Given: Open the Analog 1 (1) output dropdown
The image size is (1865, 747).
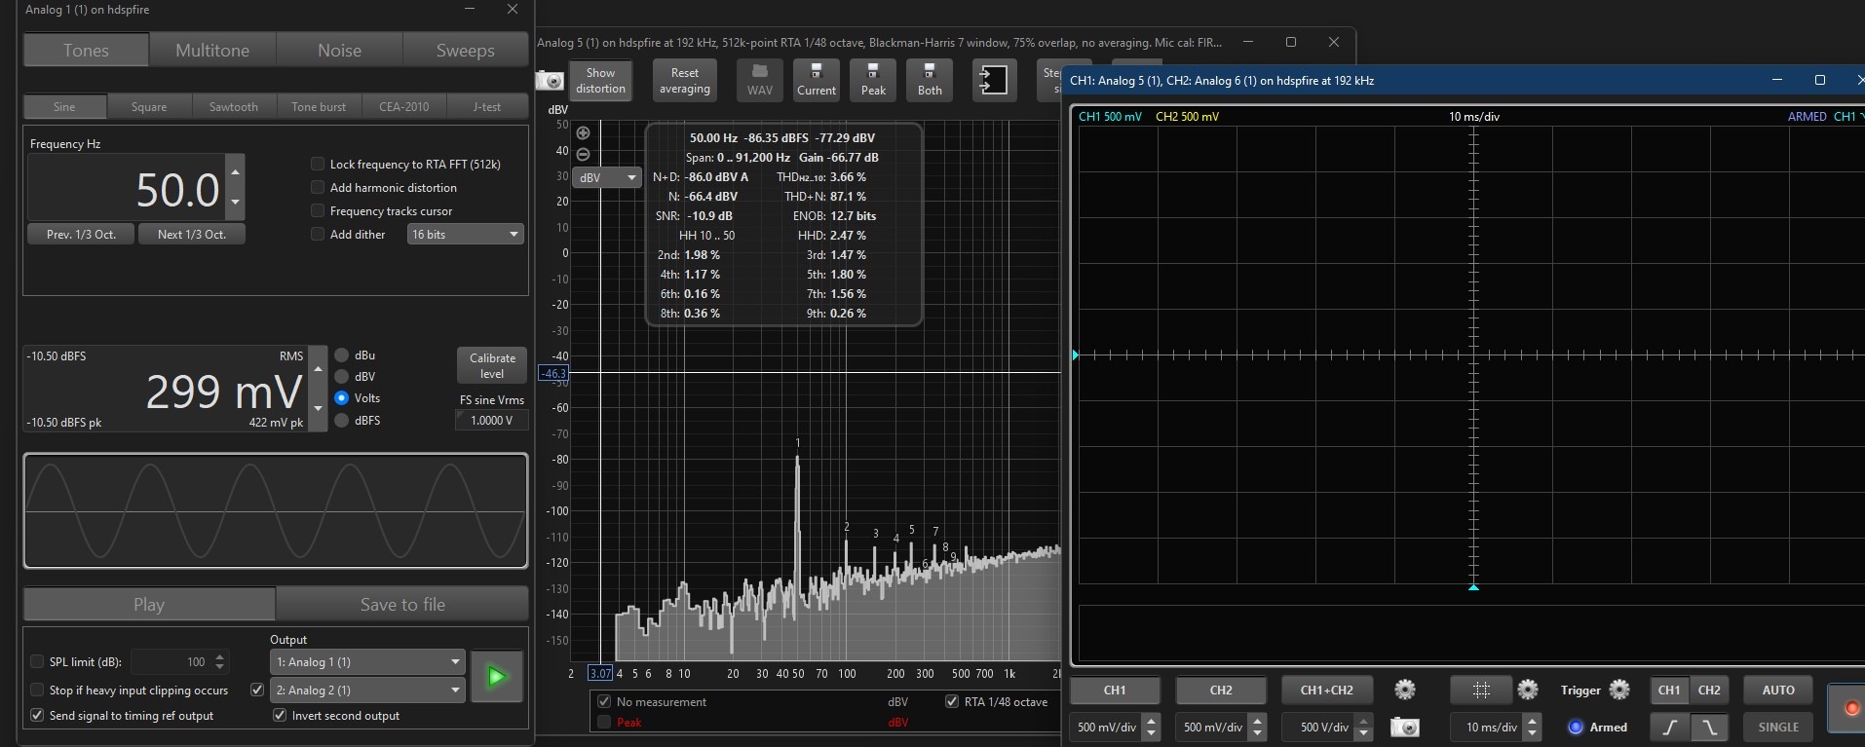Looking at the screenshot, I should click(367, 662).
